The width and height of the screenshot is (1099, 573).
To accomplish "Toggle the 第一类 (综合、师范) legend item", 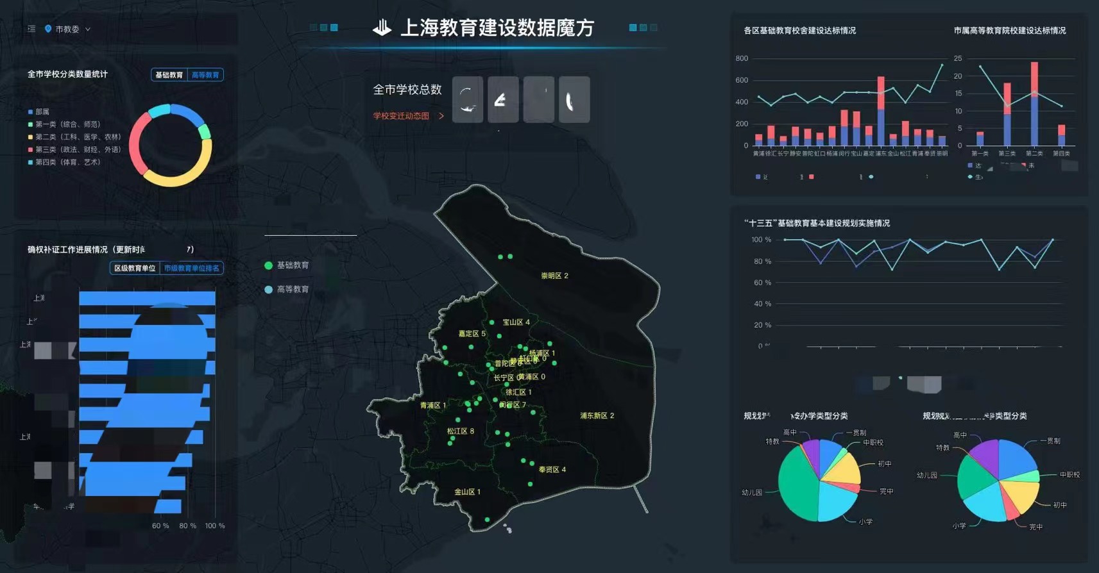I will 67,124.
